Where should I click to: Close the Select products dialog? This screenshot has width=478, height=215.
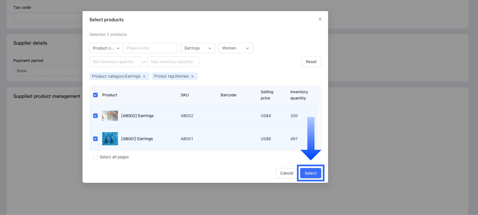click(320, 19)
